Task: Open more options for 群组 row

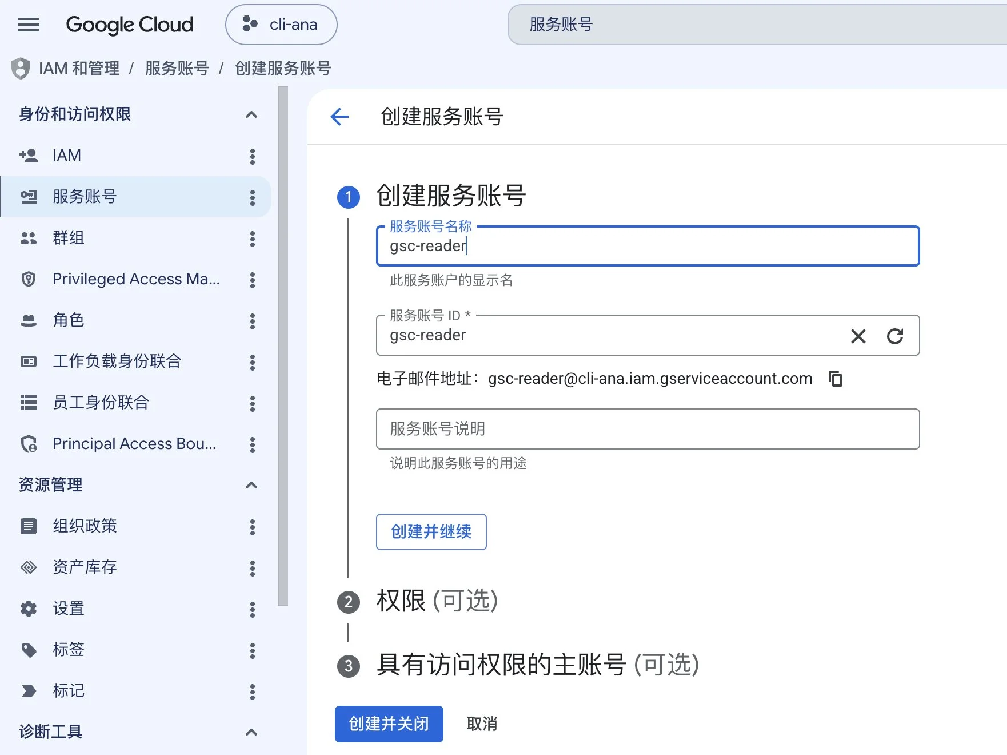Action: [x=253, y=239]
